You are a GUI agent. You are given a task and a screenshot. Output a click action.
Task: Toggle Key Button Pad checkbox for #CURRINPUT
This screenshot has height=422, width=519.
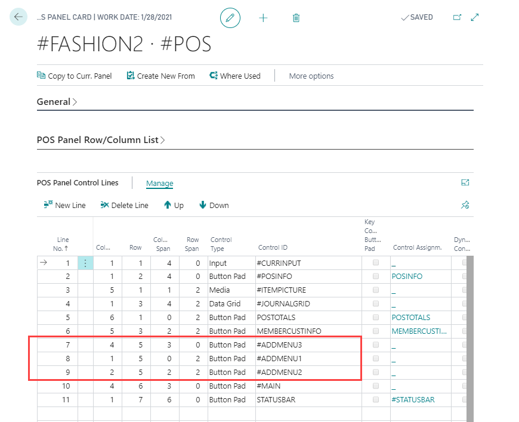pos(376,263)
